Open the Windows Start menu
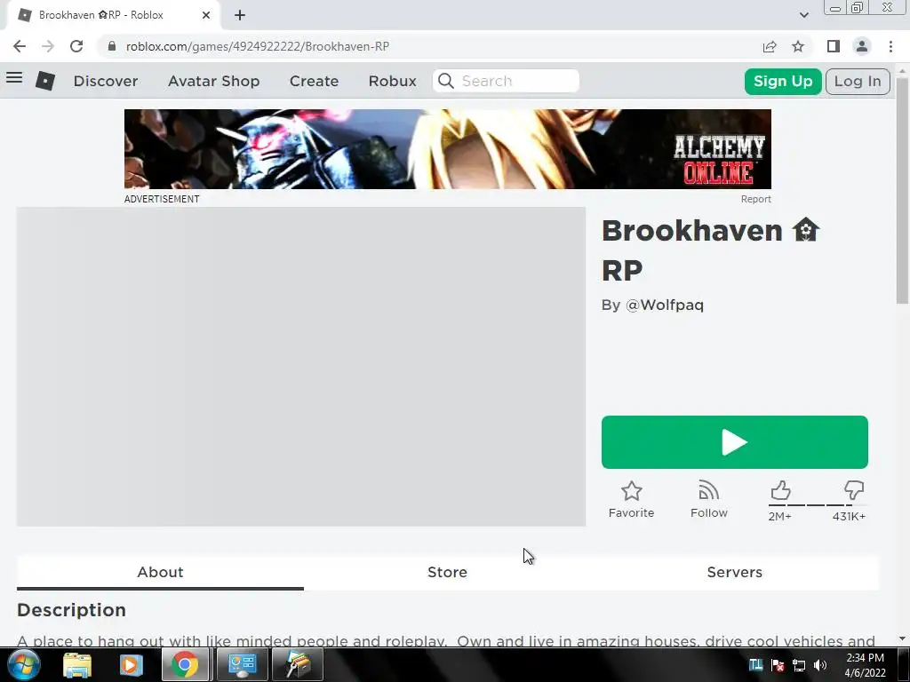Screen dimensions: 910x682 coord(23,664)
